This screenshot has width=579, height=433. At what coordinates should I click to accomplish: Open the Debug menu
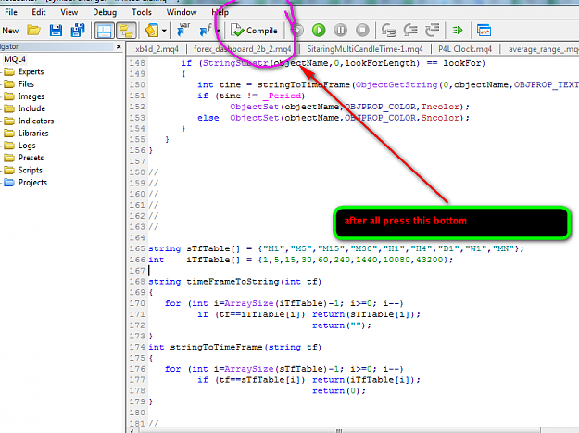tap(105, 12)
